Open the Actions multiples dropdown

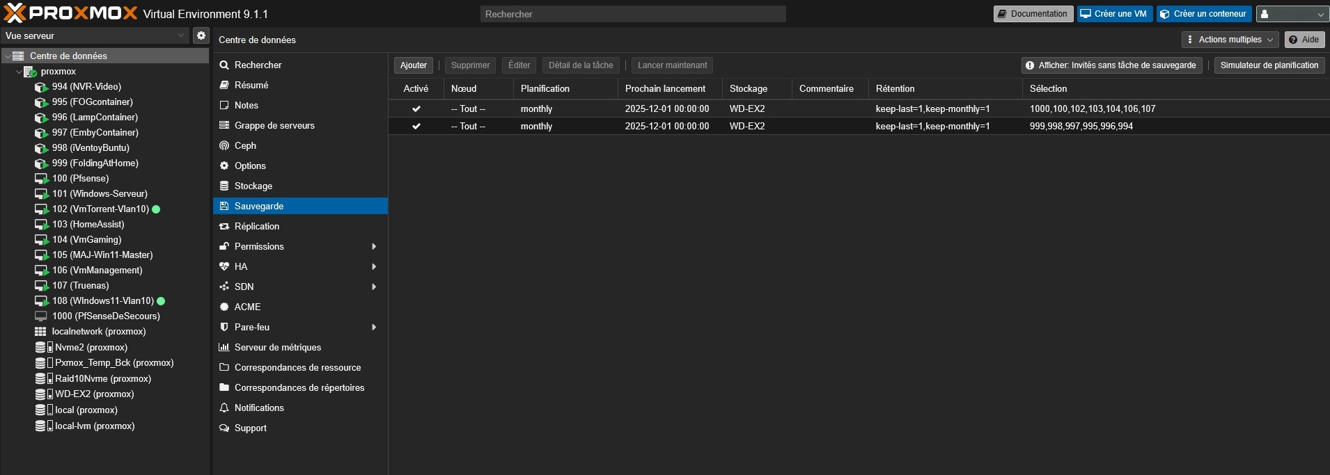coord(1230,40)
